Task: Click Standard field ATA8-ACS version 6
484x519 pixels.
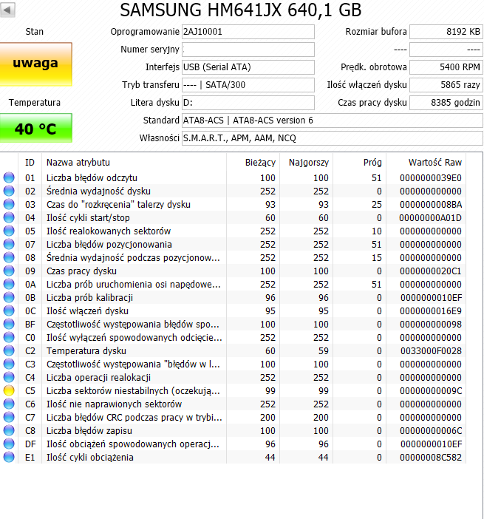Action: (333, 121)
